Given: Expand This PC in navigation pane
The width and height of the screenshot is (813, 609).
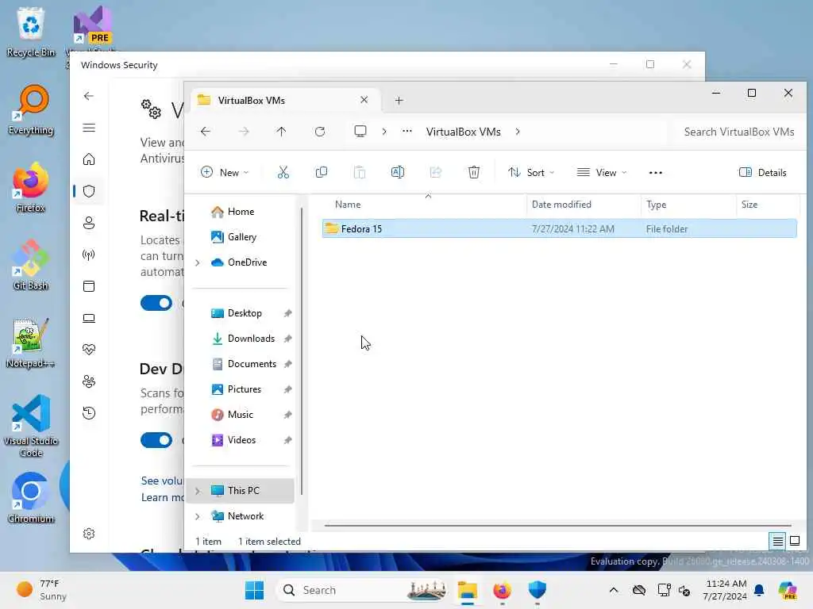Looking at the screenshot, I should point(198,490).
